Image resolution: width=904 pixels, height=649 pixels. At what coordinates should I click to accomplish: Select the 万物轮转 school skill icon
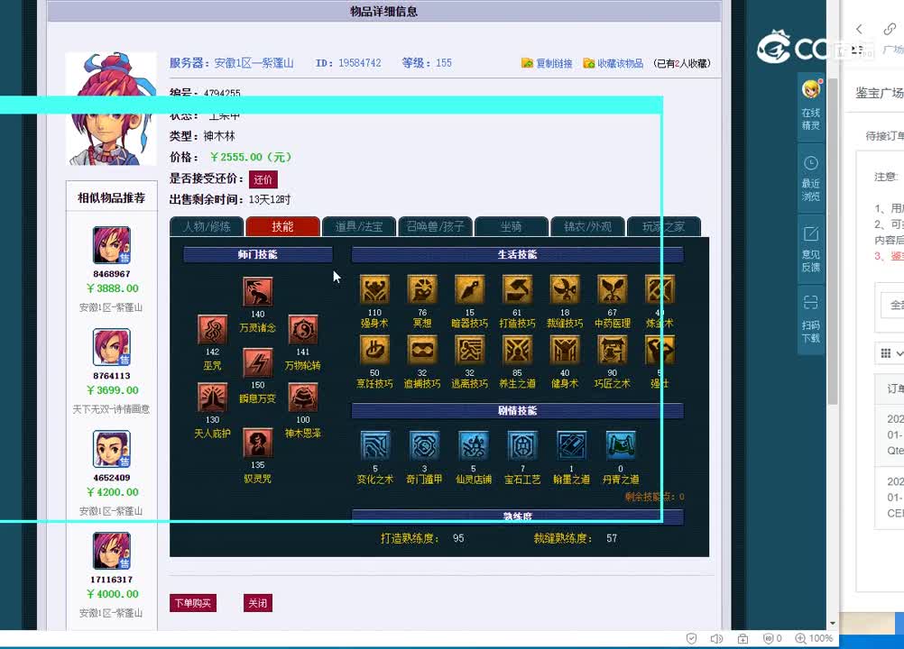point(302,330)
